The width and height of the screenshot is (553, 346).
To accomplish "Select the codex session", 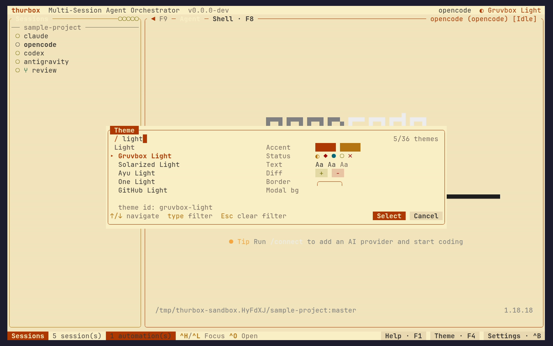I will [34, 53].
